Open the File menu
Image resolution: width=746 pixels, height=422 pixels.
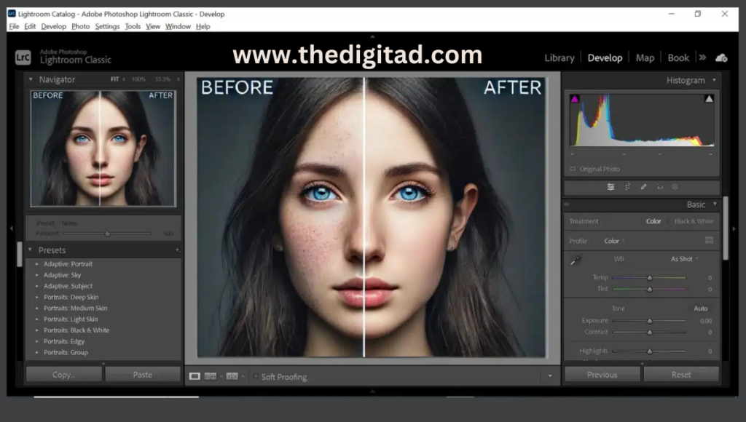14,27
